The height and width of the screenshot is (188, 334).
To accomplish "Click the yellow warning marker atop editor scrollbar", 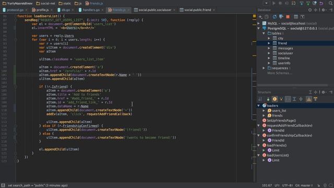I will pyautogui.click(x=254, y=16).
